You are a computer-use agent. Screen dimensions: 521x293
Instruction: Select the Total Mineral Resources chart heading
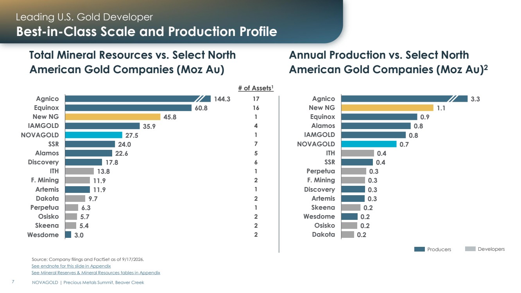point(132,62)
